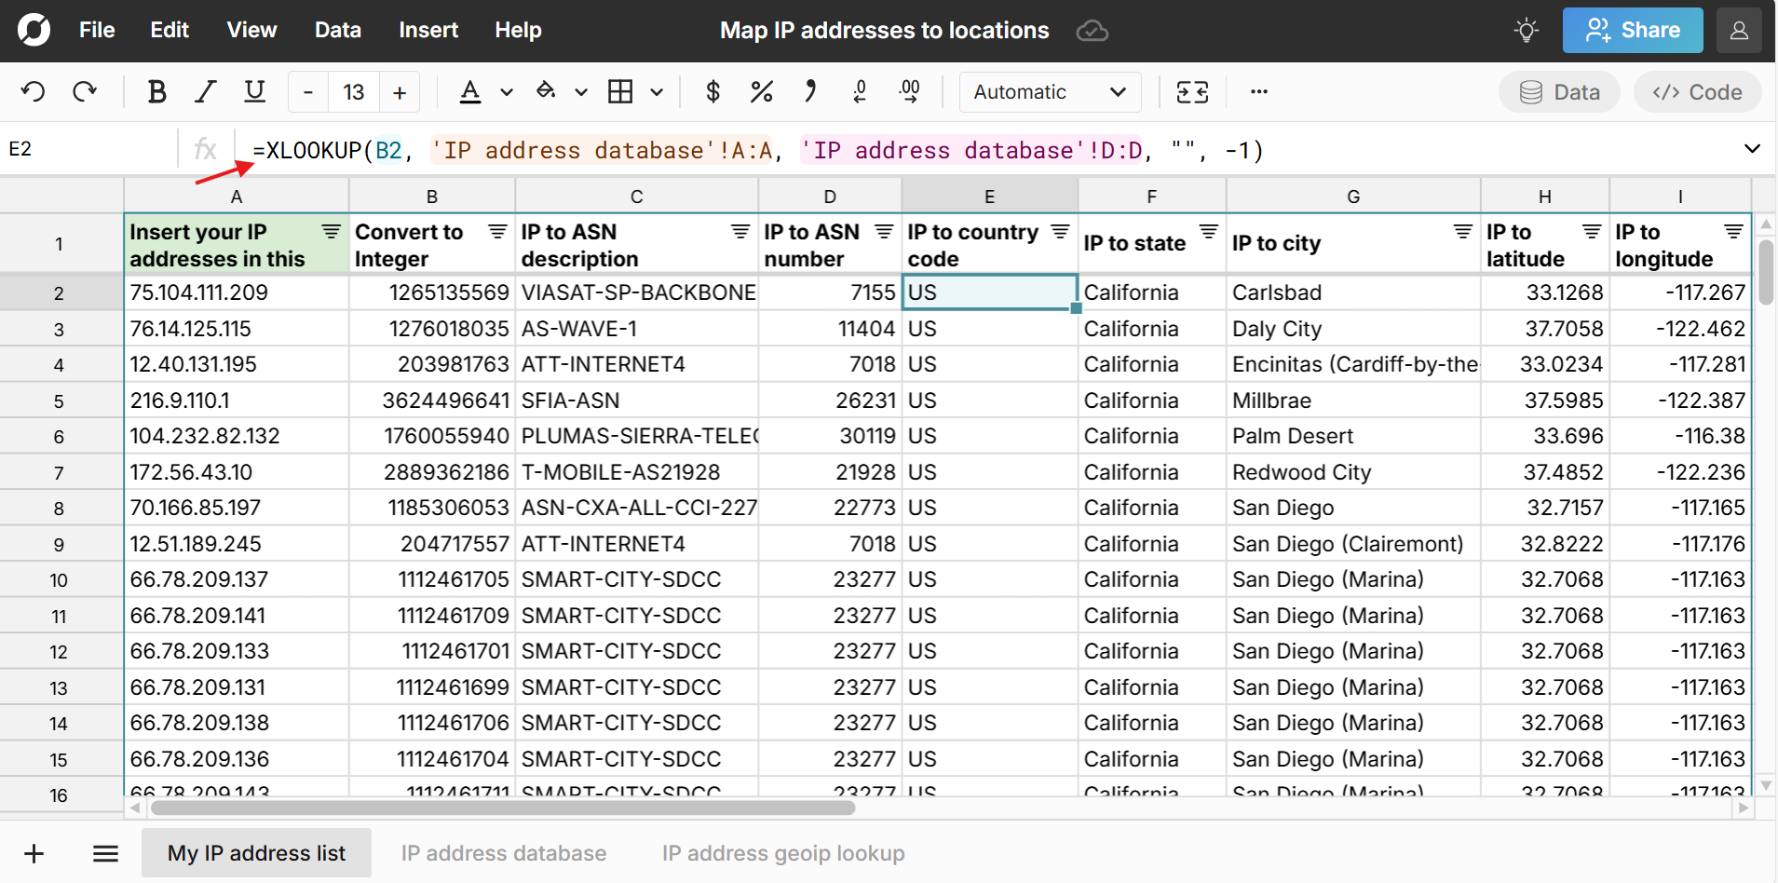Click the undo arrow icon
Image resolution: width=1778 pixels, height=883 pixels.
point(34,91)
